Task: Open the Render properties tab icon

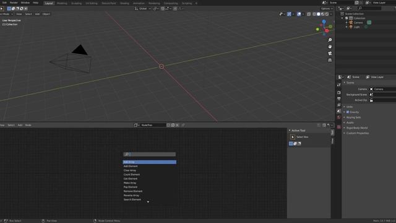Action: (339, 92)
